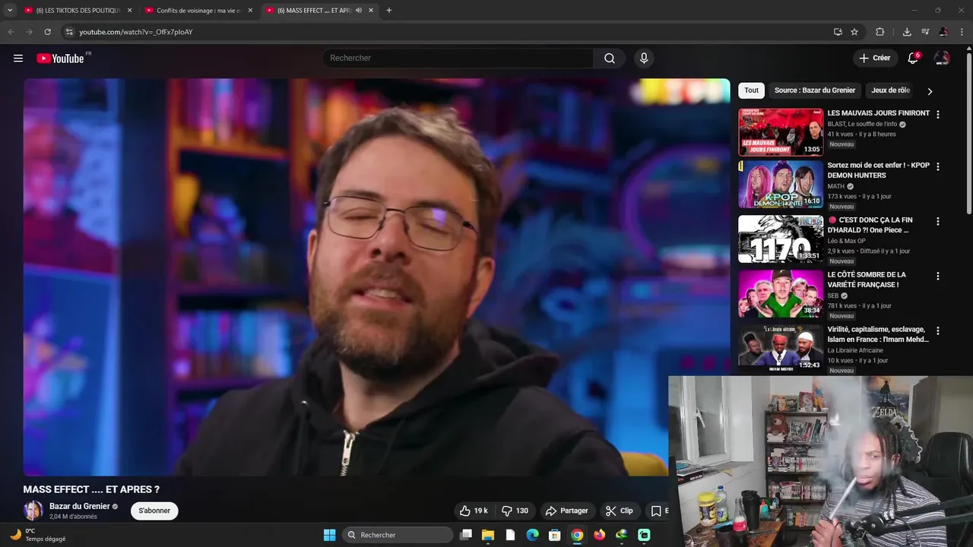Open the notifications bell showing 6
The height and width of the screenshot is (547, 973).
click(914, 58)
